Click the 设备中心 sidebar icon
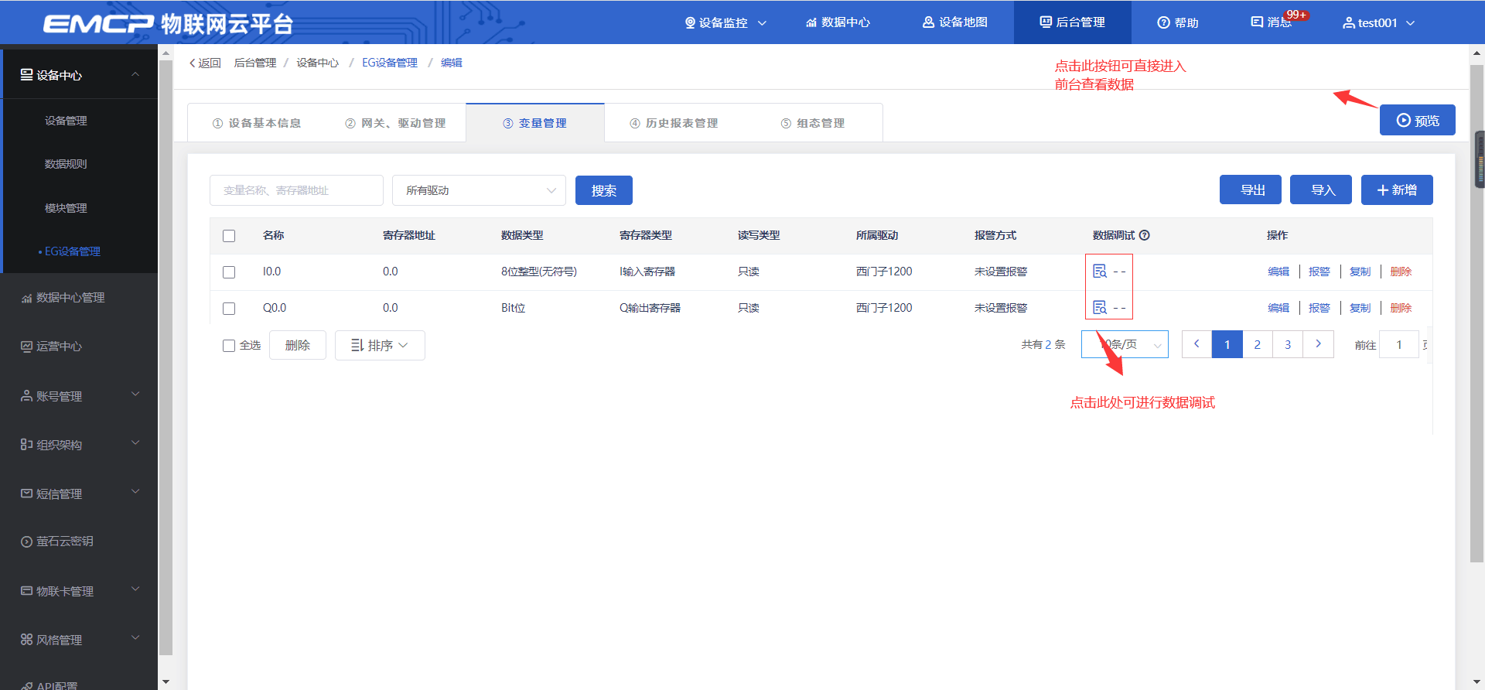 pyautogui.click(x=26, y=74)
